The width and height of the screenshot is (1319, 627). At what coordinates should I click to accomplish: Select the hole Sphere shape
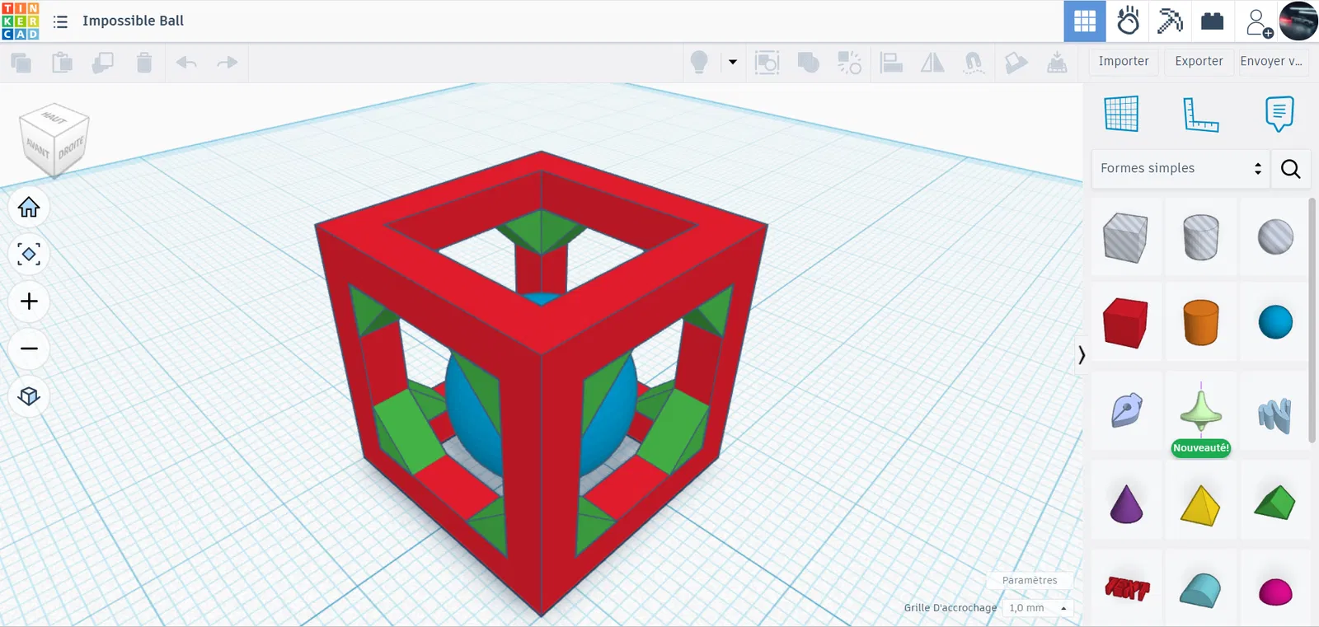[x=1275, y=237]
